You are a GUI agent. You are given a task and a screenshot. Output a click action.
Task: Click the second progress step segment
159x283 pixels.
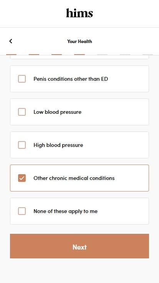tap(34, 55)
